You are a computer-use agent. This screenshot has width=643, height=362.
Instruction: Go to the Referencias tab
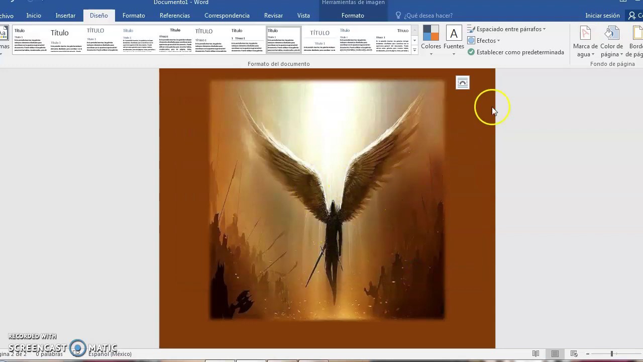[x=175, y=16]
